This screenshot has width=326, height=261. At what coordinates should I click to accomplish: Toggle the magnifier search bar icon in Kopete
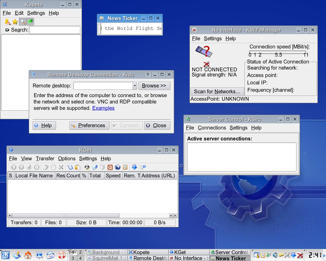[23, 22]
